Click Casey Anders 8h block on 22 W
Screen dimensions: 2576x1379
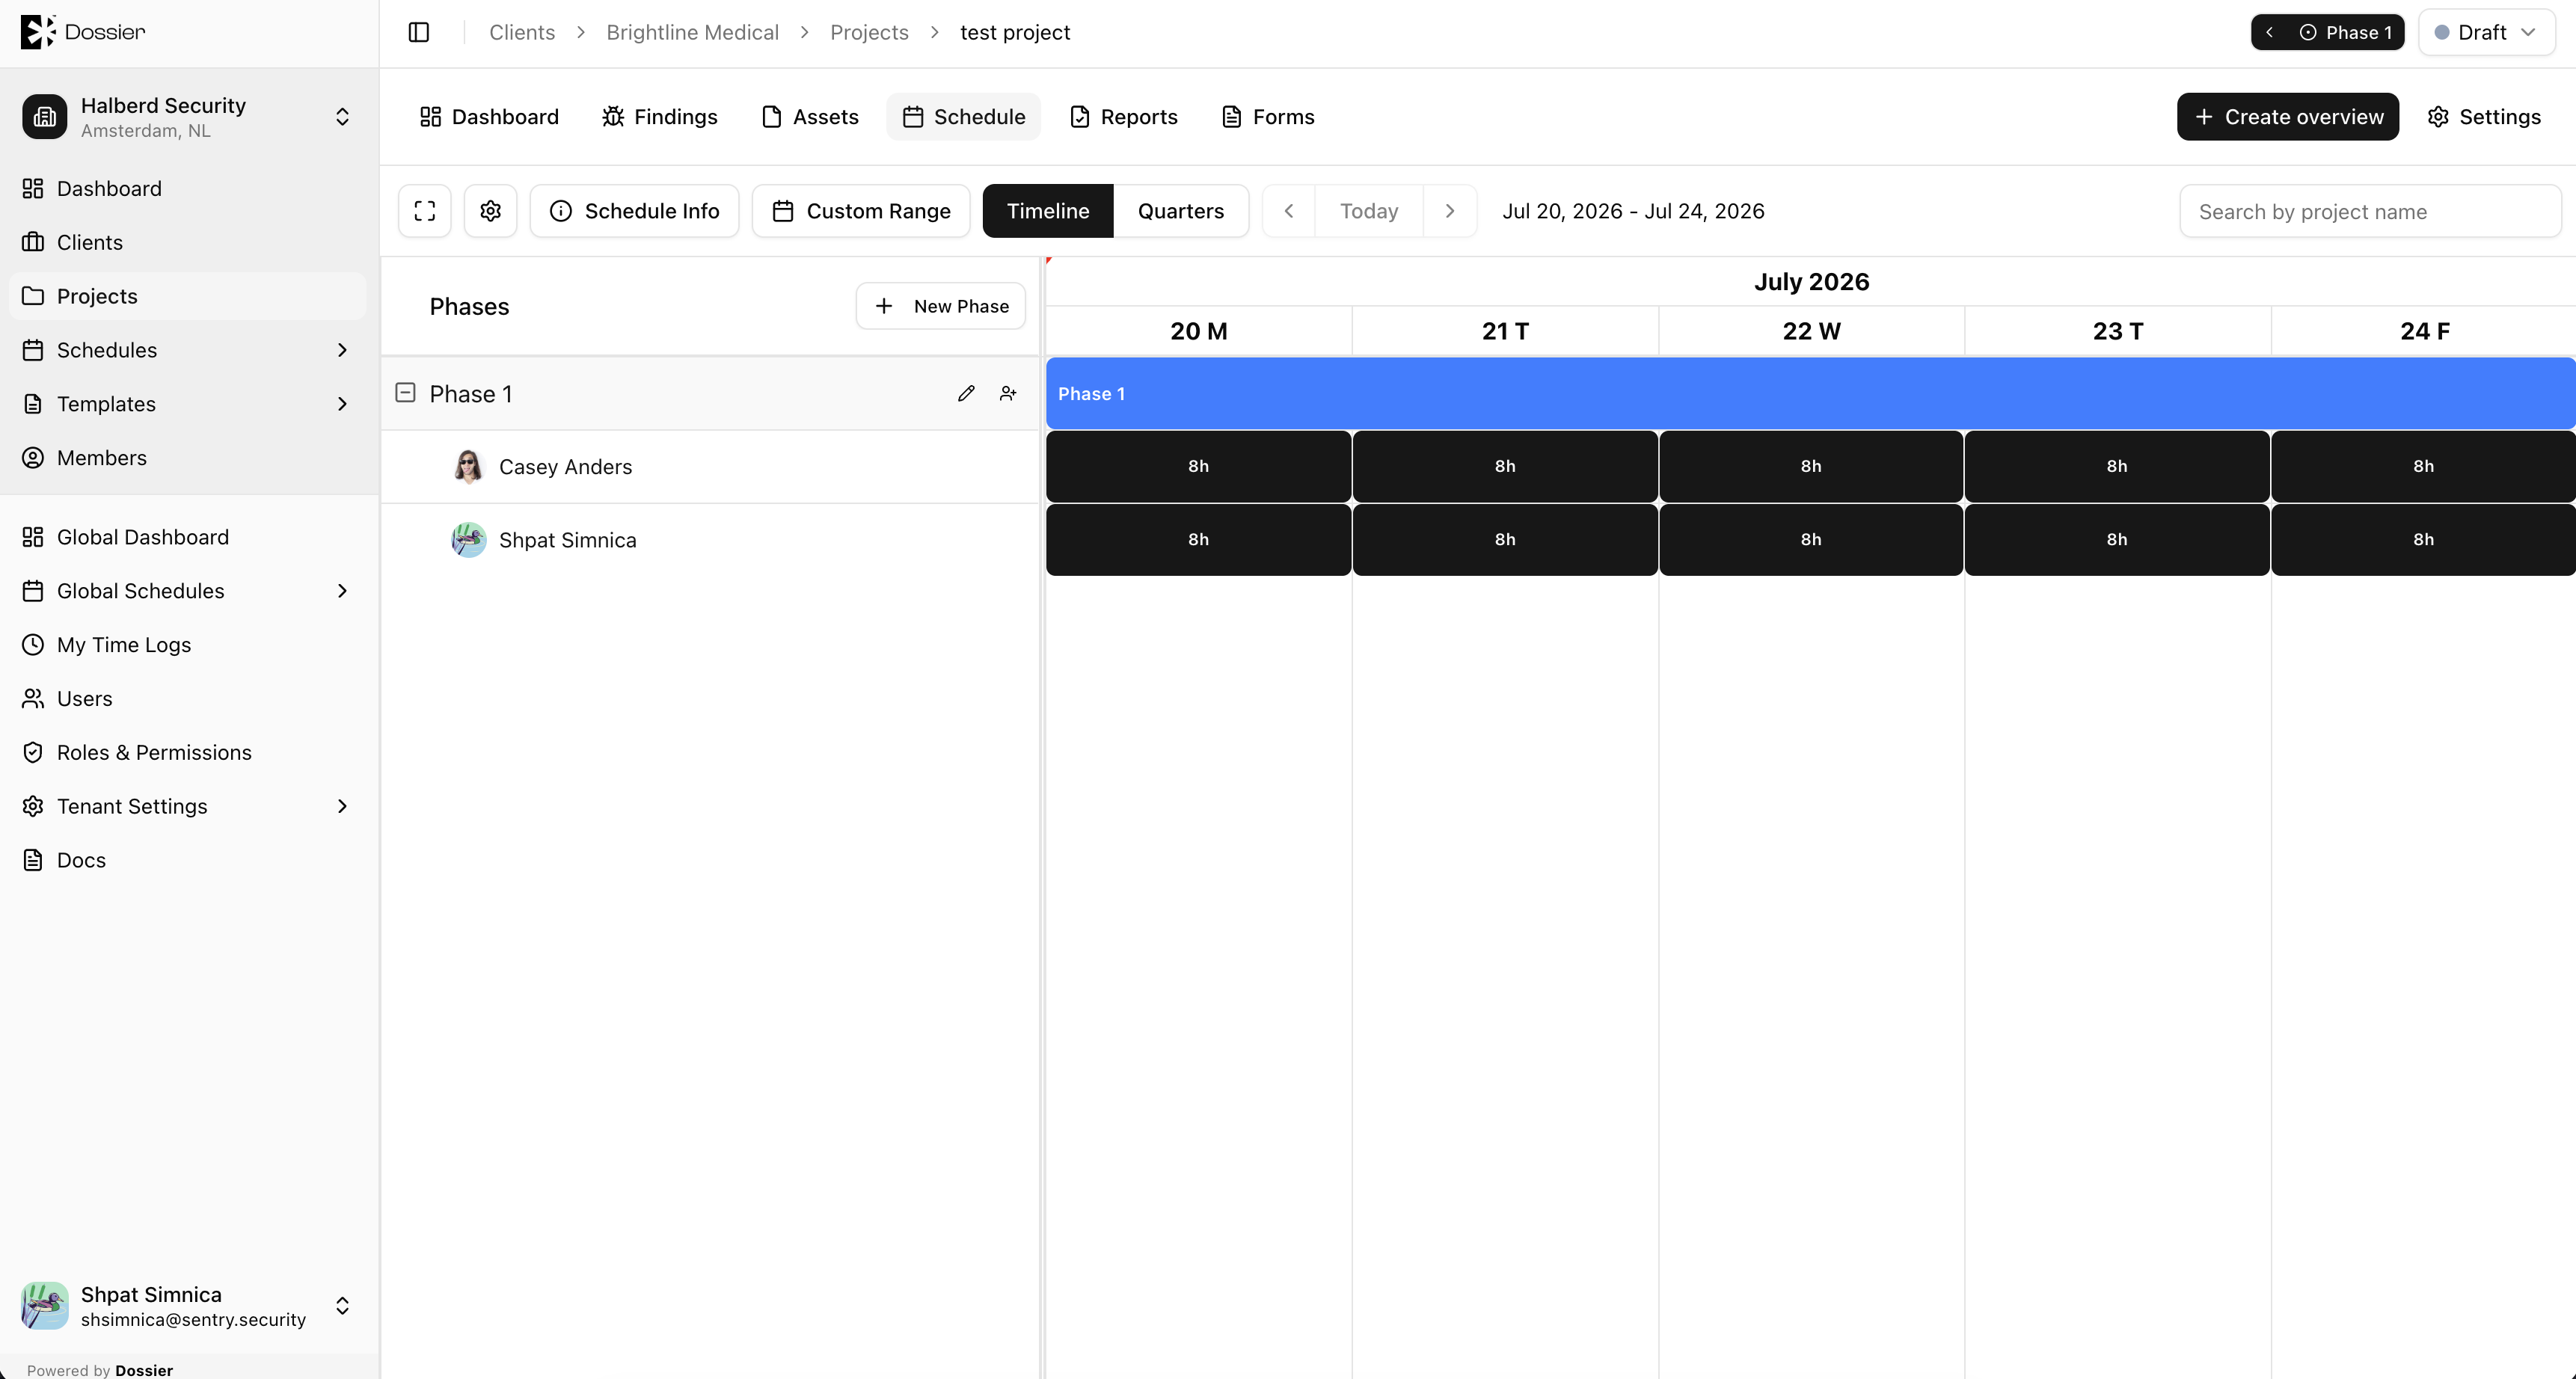tap(1811, 466)
